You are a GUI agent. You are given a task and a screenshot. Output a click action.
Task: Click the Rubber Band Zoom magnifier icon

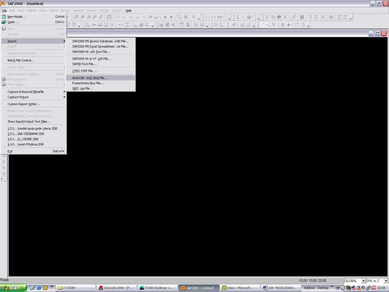tap(76, 17)
